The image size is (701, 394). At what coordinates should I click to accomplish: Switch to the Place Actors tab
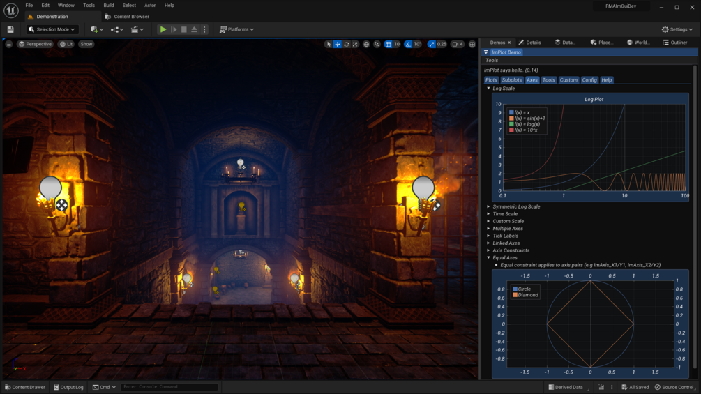point(602,43)
